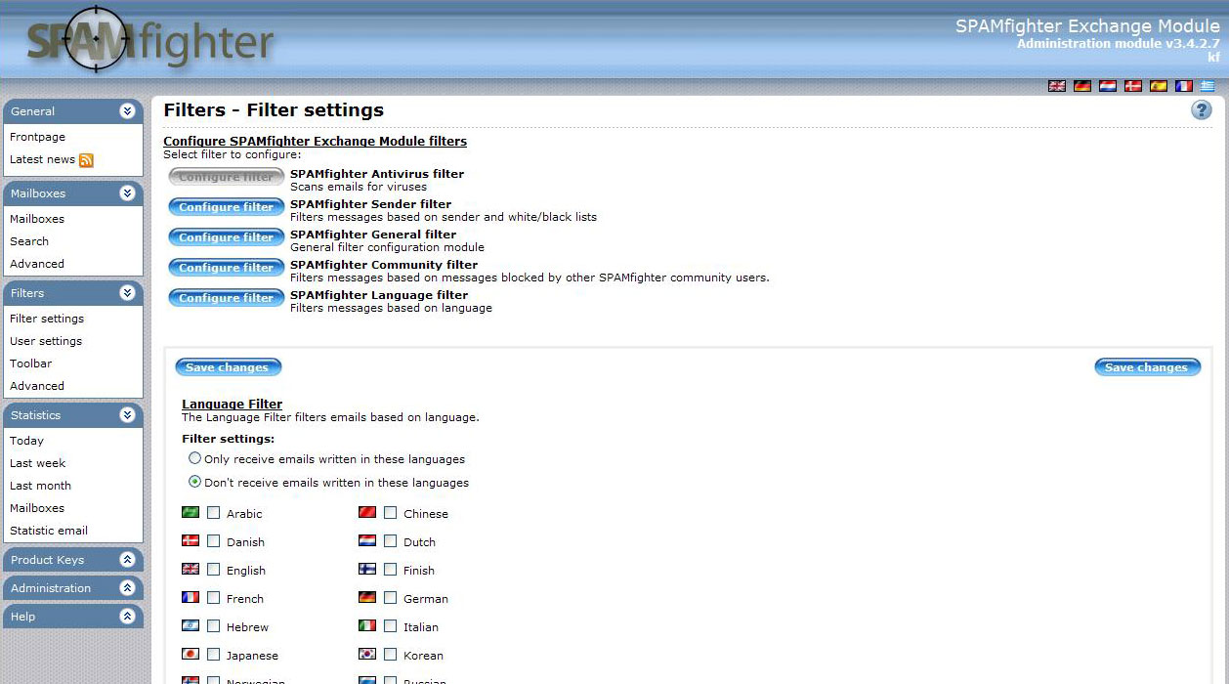Configure the SPAMfighter Sender filter
1229x684 pixels.
pyautogui.click(x=227, y=207)
